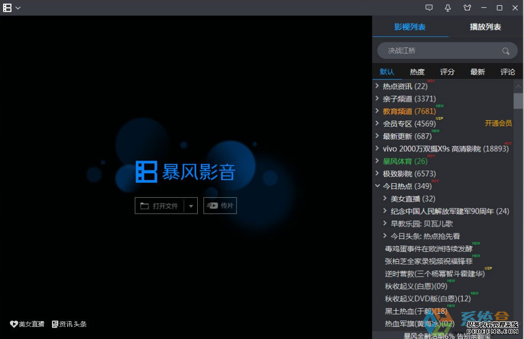
Task: Expand the 教育频道 (7681) category
Action: (377, 111)
